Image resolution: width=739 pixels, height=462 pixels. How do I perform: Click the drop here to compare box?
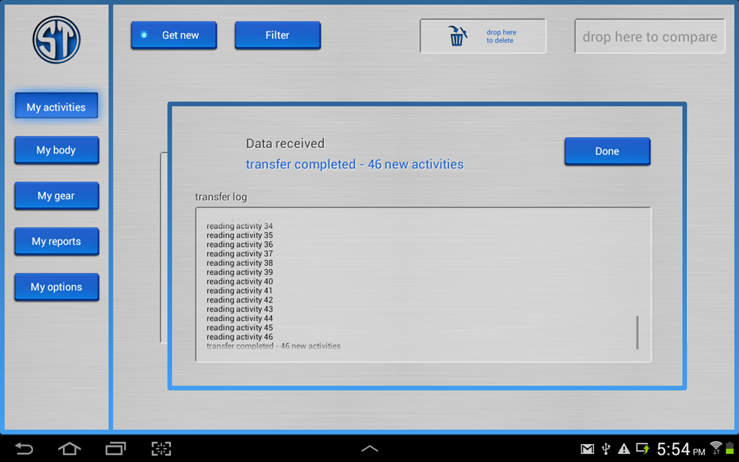pyautogui.click(x=650, y=36)
